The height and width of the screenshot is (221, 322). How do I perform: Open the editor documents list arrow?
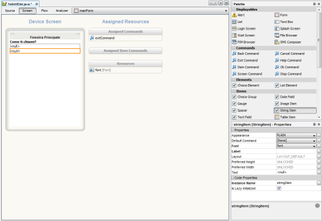[x=221, y=3]
